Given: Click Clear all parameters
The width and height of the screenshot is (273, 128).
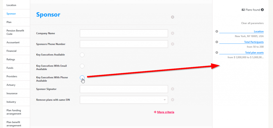Looking at the screenshot, I should coord(252,23).
